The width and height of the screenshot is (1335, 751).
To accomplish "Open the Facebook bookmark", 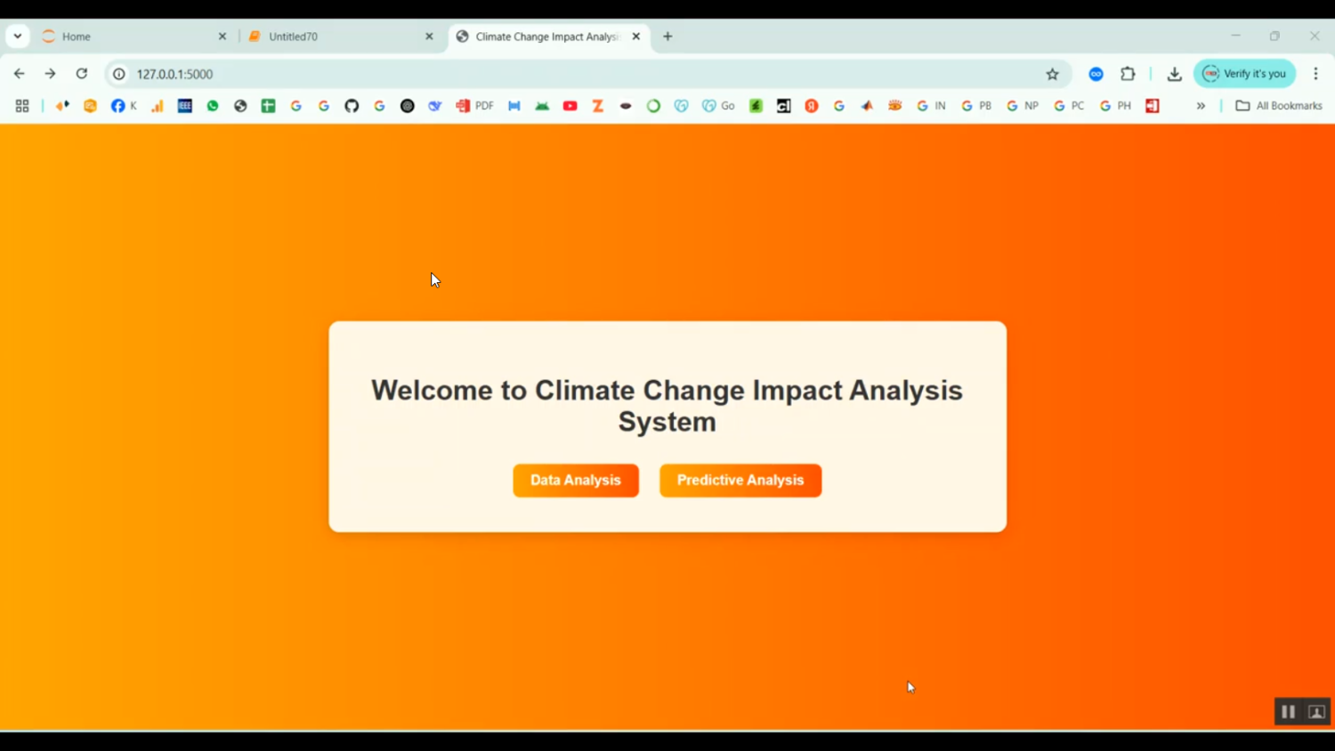I will click(x=124, y=106).
